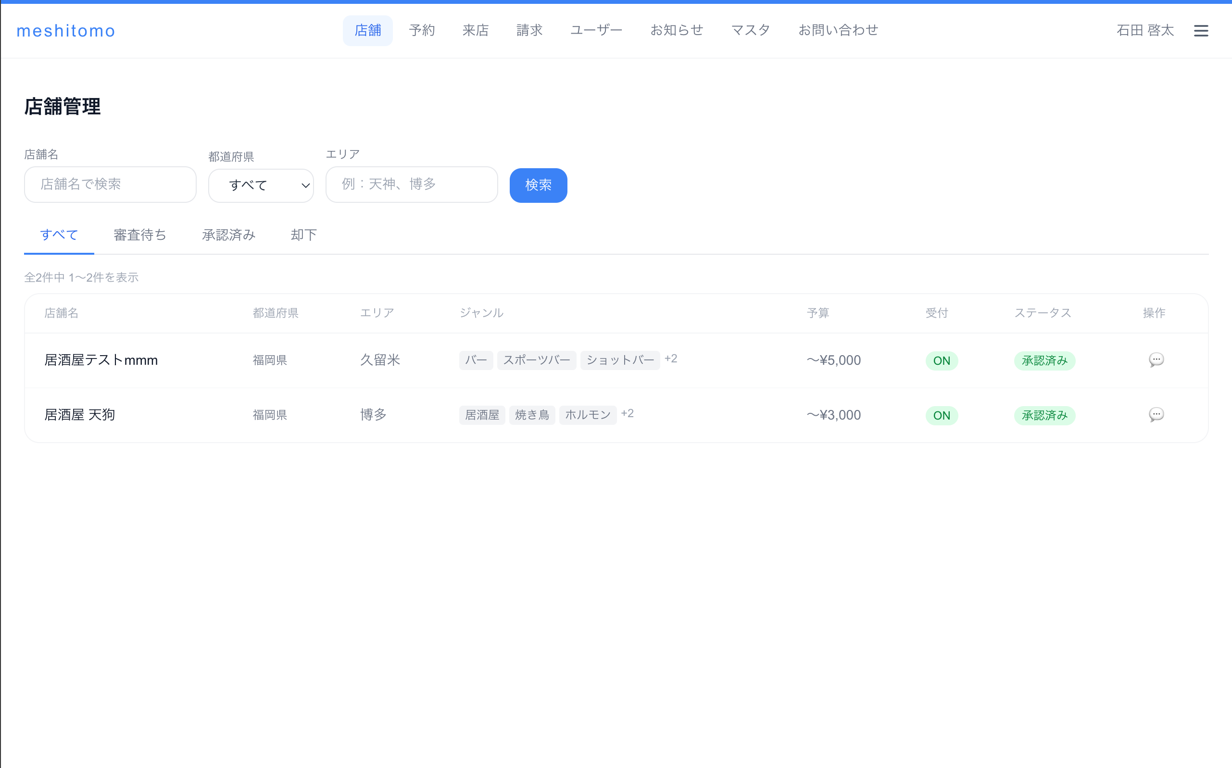1232x768 pixels.
Task: Click the 博多 area cell
Action: tap(374, 415)
